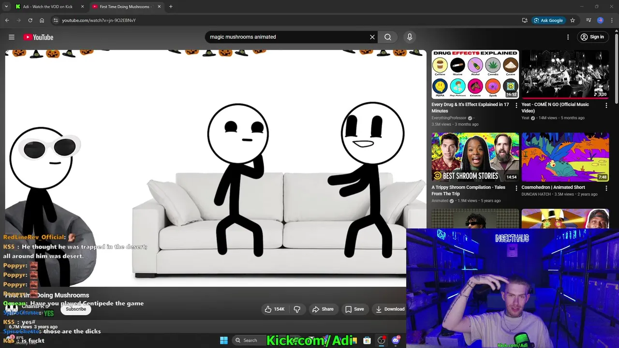The height and width of the screenshot is (348, 619).
Task: Go back in browser history
Action: coord(7,20)
